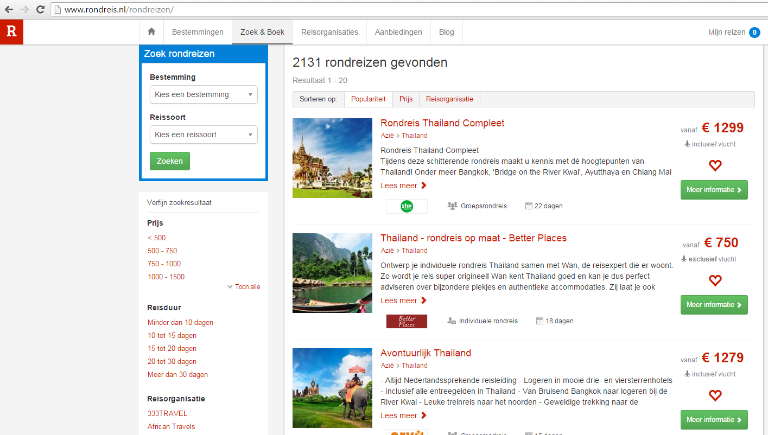Filter price by 750 - 1000
This screenshot has width=768, height=435.
164,264
